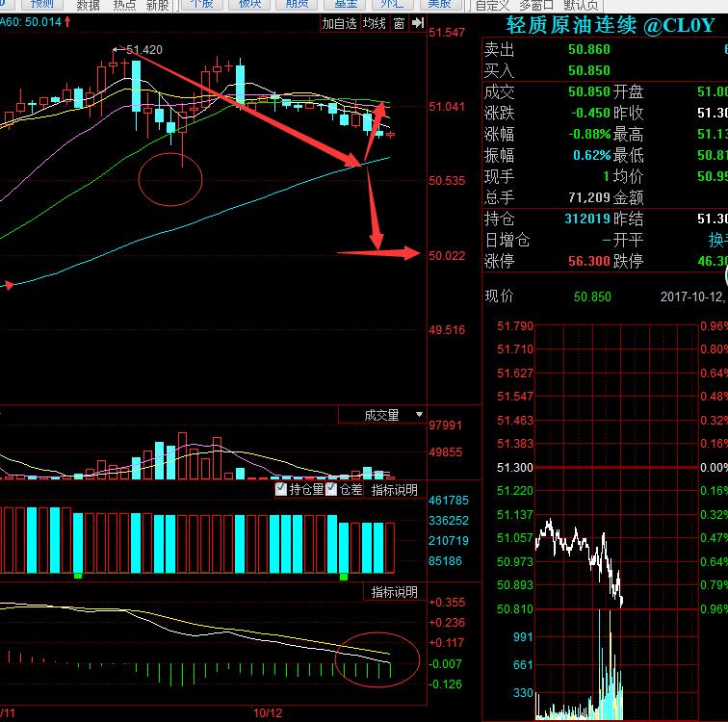Toggle the 均线 moving average button
Image resolution: width=728 pixels, height=722 pixels.
(375, 23)
